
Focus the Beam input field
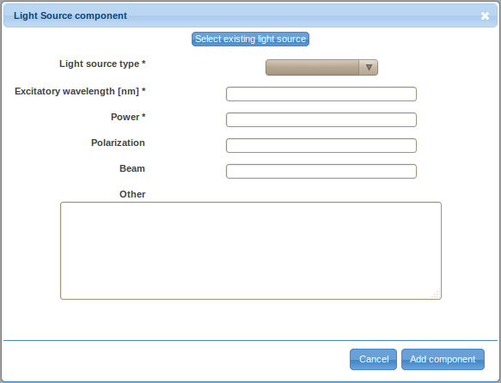(321, 172)
